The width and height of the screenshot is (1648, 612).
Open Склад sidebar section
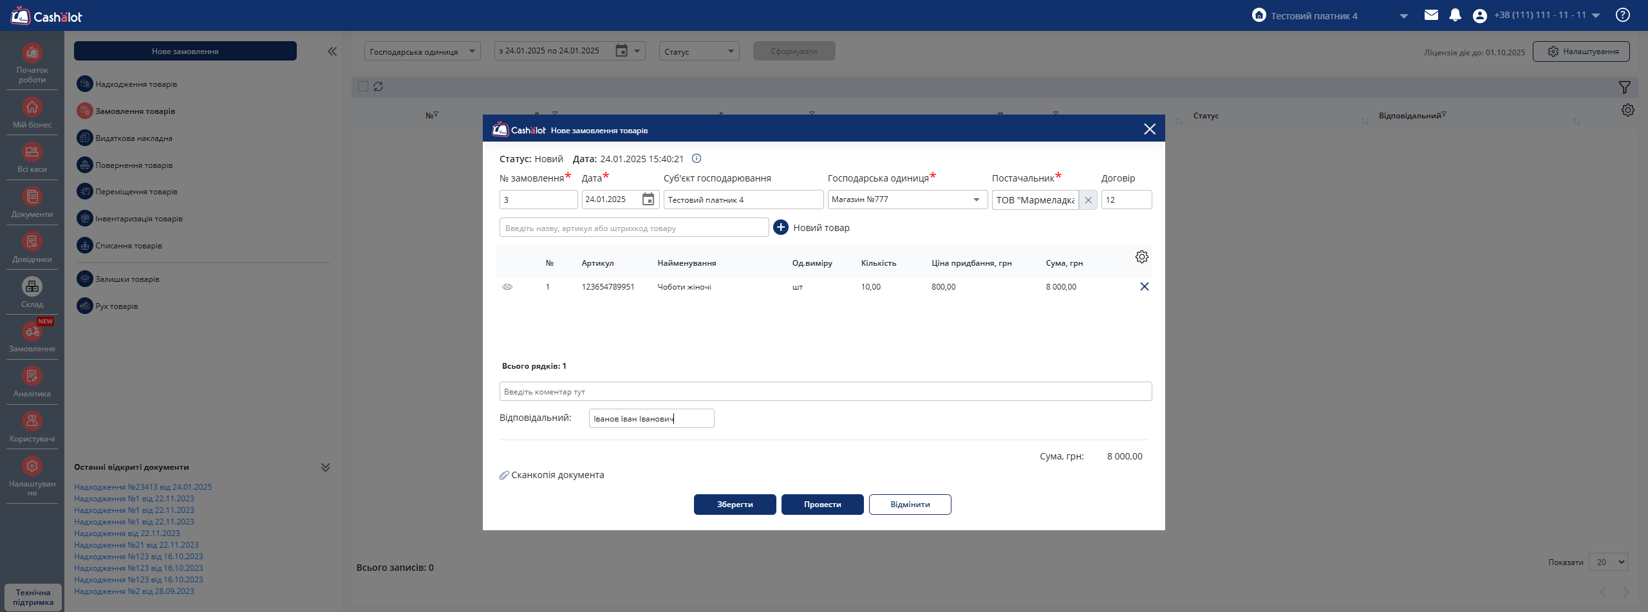32,293
